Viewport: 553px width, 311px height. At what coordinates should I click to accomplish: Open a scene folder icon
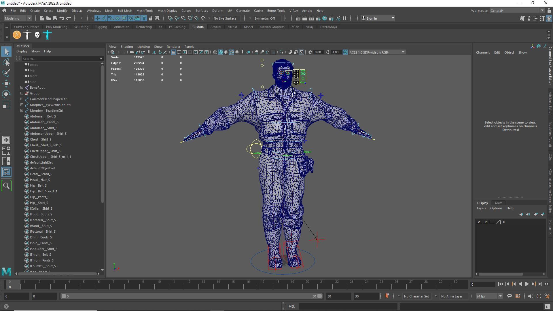click(x=48, y=18)
